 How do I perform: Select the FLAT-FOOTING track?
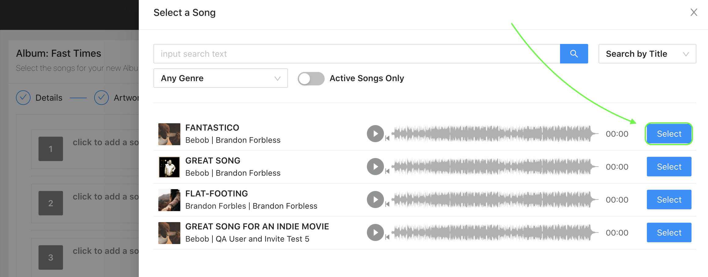669,200
